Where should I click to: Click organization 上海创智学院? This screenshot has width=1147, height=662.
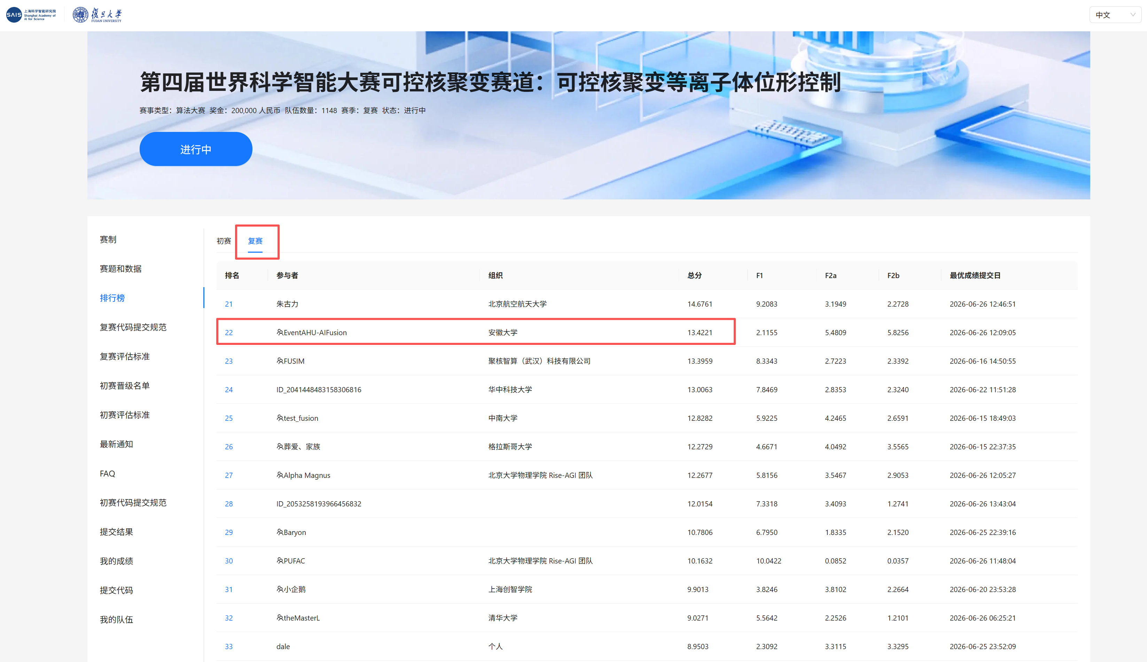tap(510, 589)
